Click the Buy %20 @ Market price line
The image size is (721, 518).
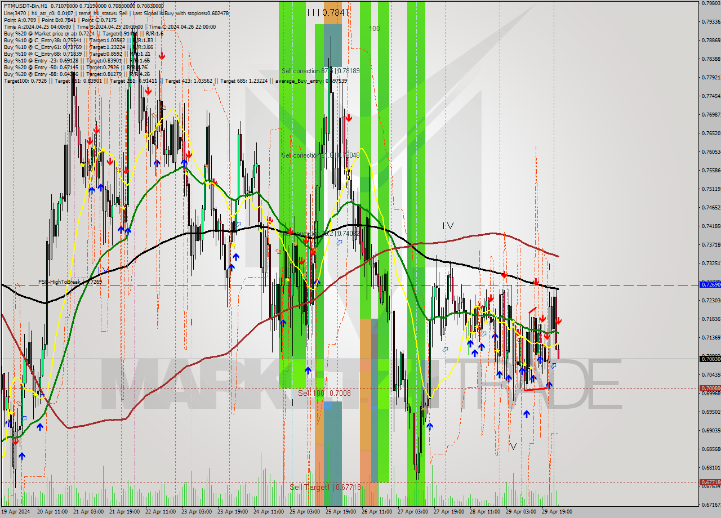(x=83, y=33)
